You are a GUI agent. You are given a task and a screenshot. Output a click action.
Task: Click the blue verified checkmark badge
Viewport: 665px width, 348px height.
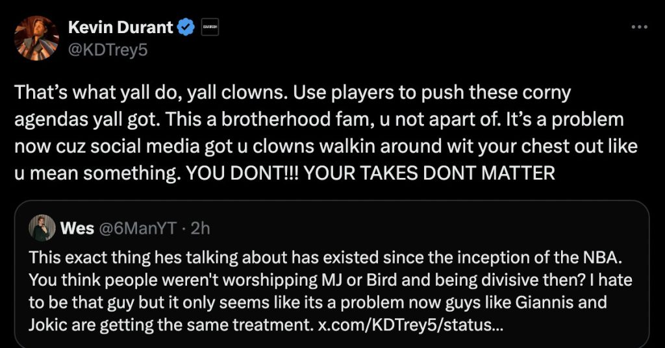[x=187, y=27]
